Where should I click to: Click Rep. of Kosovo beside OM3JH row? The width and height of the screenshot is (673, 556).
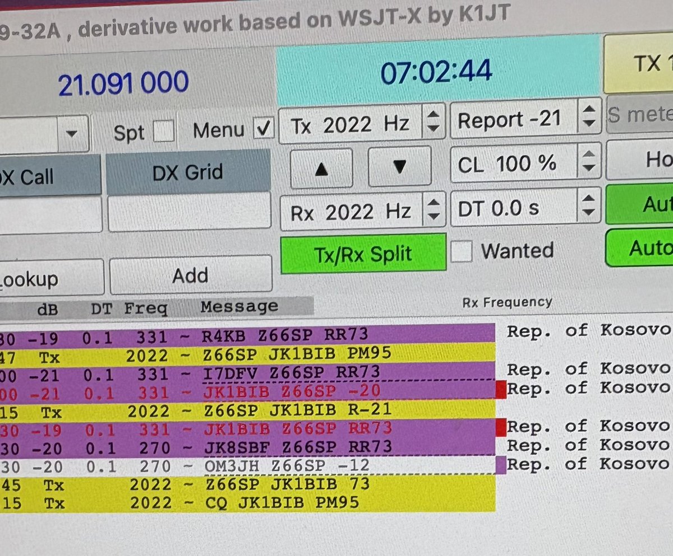coord(588,464)
